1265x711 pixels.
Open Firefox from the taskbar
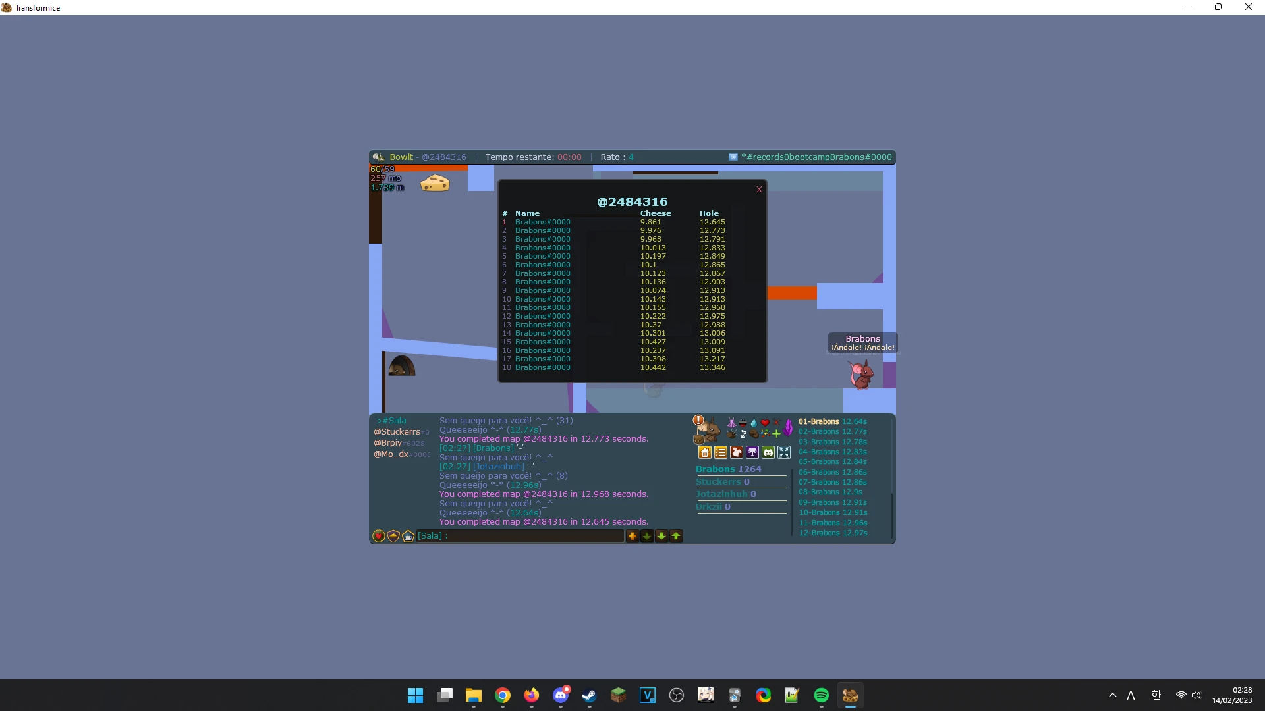(532, 695)
